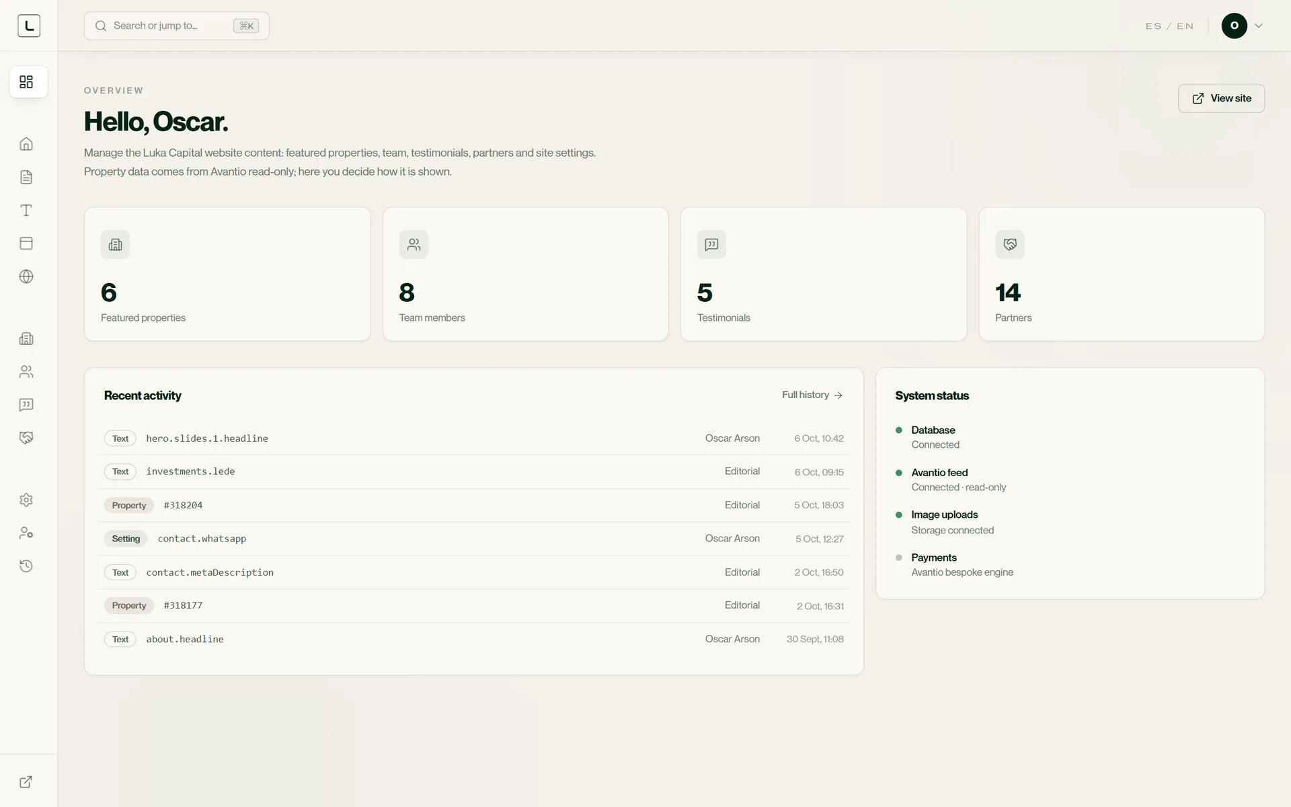The height and width of the screenshot is (807, 1291).
Task: Click contact.metaDescription activity entry
Action: (473, 572)
